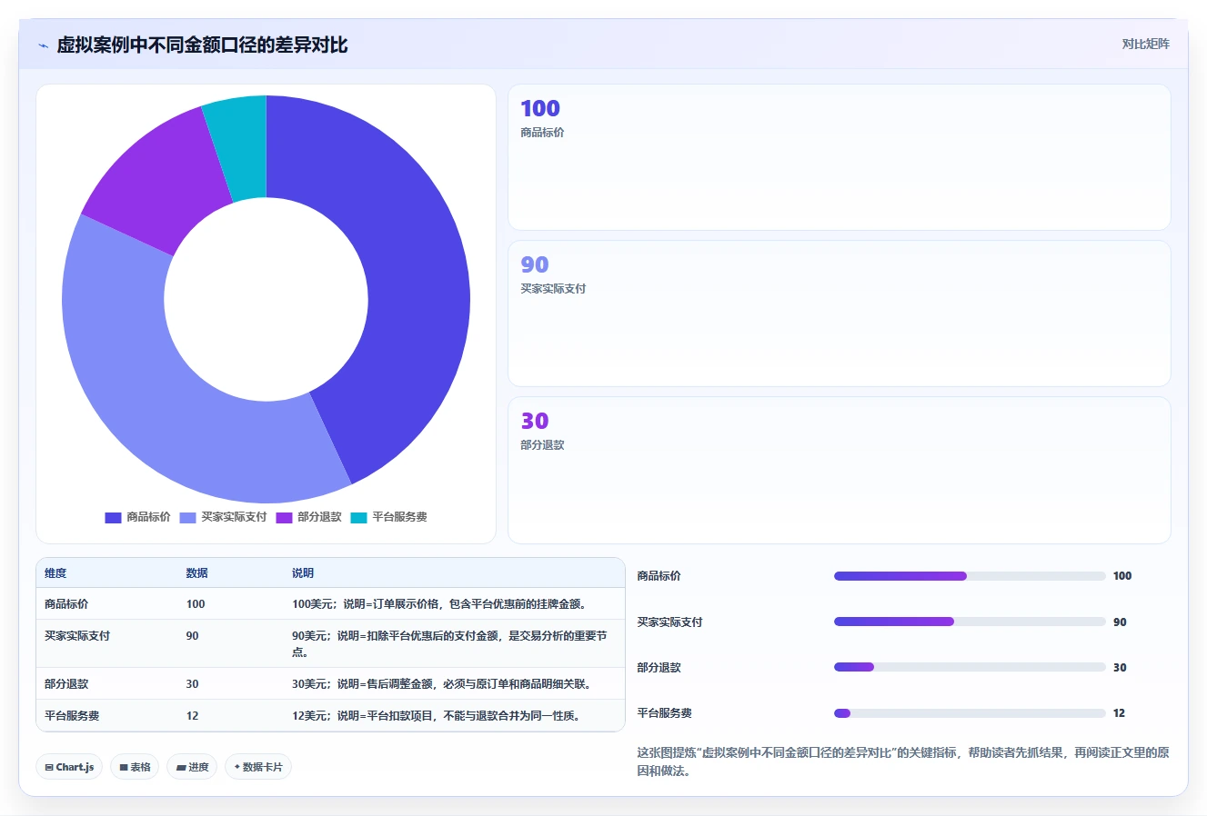The width and height of the screenshot is (1207, 816).
Task: Click the table value 90
Action: pos(192,636)
